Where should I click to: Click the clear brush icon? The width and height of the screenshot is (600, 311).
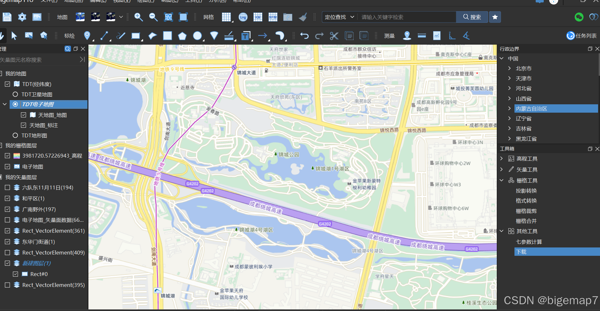point(303,17)
